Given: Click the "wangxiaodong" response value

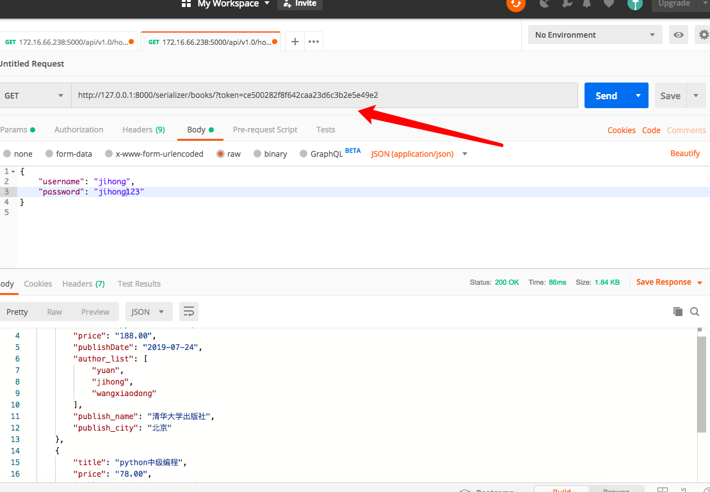Looking at the screenshot, I should tap(124, 393).
